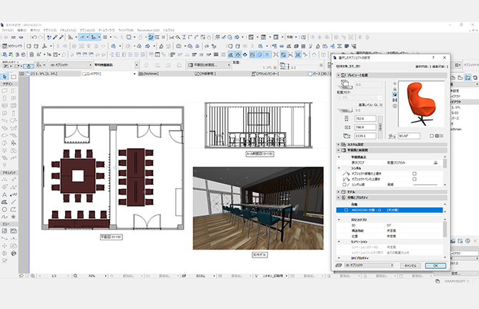
Task: Click the info icon beside the preview
Action: pyautogui.click(x=395, y=106)
